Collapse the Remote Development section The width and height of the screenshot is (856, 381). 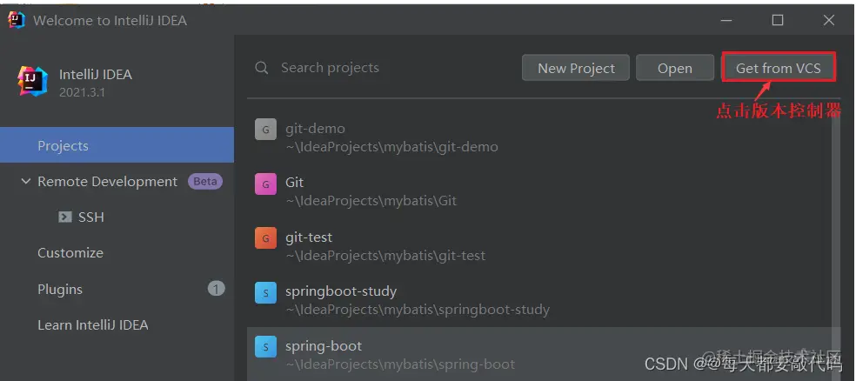click(25, 182)
